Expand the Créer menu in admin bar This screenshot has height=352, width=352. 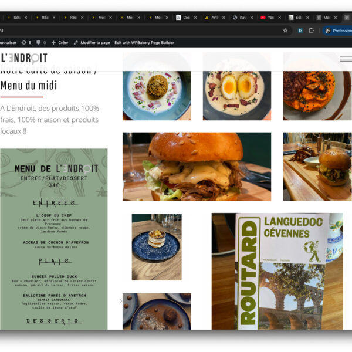60,43
